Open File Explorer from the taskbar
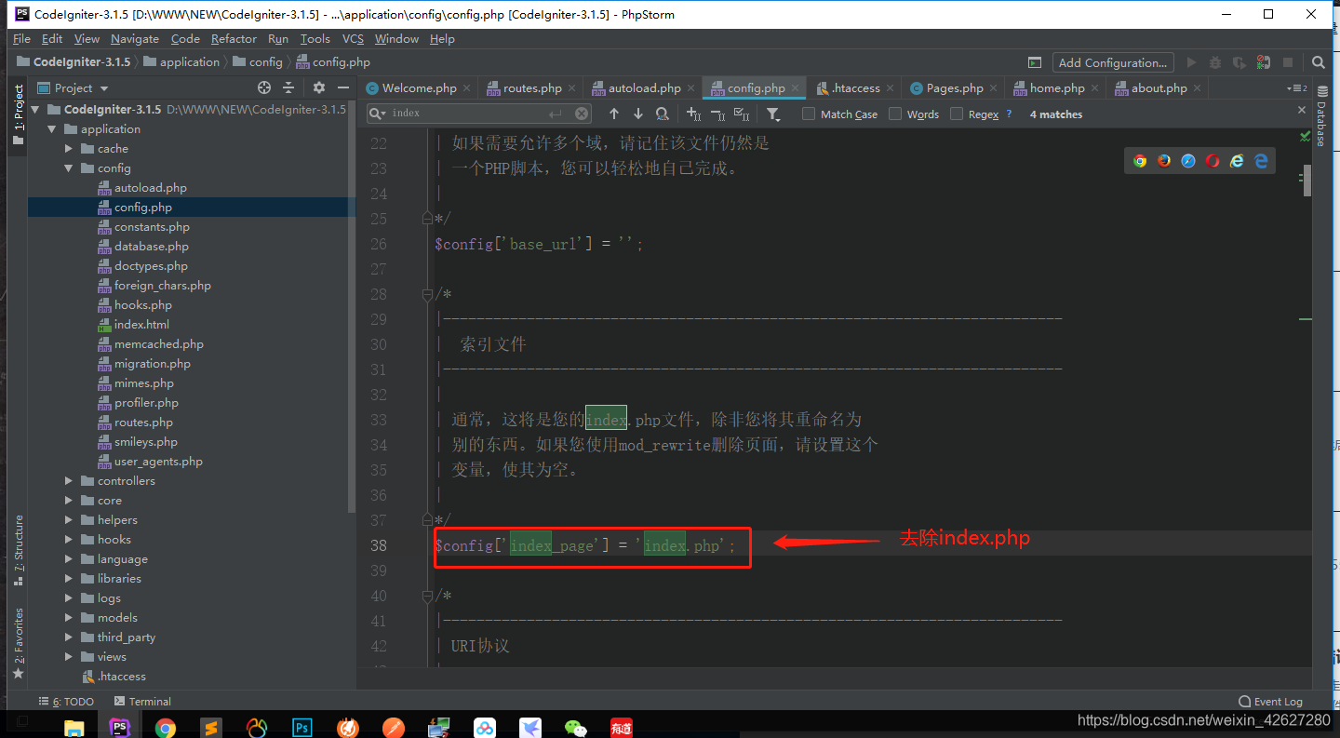The image size is (1340, 738). 74,728
